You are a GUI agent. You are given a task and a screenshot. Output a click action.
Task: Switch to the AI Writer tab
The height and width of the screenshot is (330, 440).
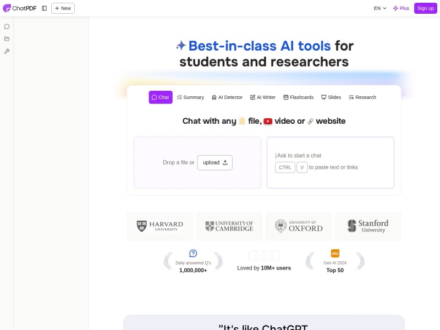click(x=262, y=97)
